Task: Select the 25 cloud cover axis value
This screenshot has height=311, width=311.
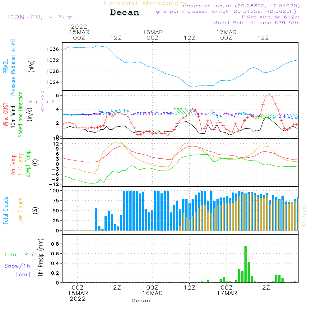Action: click(x=56, y=221)
